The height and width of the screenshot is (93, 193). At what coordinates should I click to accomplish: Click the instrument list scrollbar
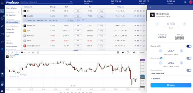click(146, 15)
